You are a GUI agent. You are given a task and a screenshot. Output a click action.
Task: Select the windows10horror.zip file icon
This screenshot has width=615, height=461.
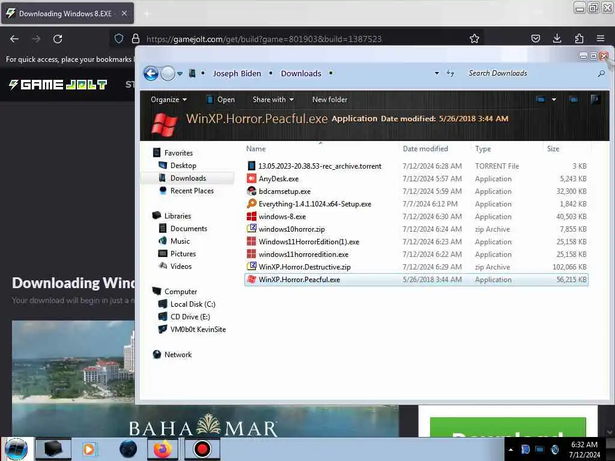coord(252,229)
